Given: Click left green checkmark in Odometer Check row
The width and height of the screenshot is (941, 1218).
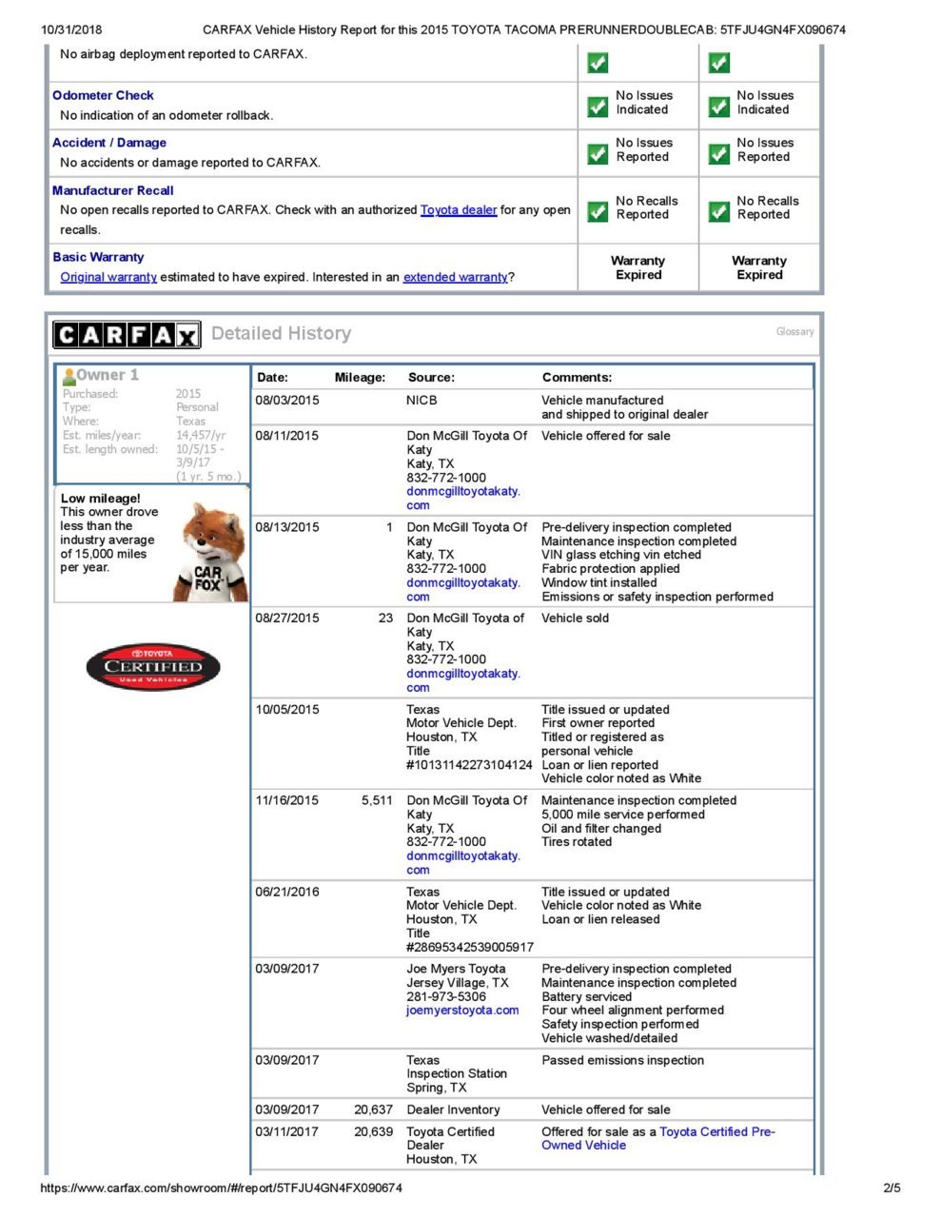Looking at the screenshot, I should pyautogui.click(x=598, y=107).
